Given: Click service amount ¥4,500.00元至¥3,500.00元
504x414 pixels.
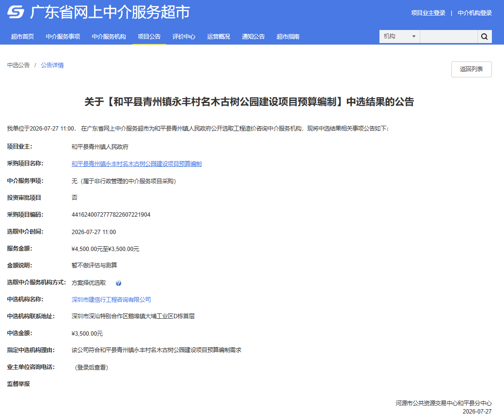Looking at the screenshot, I should 105,249.
